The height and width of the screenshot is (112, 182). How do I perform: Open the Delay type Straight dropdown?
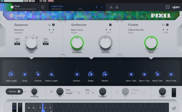(x=73, y=93)
